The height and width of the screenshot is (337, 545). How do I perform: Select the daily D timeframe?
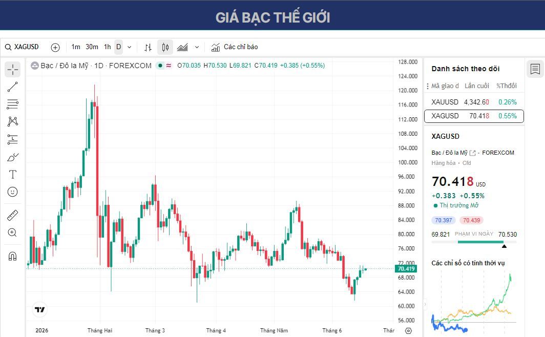(118, 47)
